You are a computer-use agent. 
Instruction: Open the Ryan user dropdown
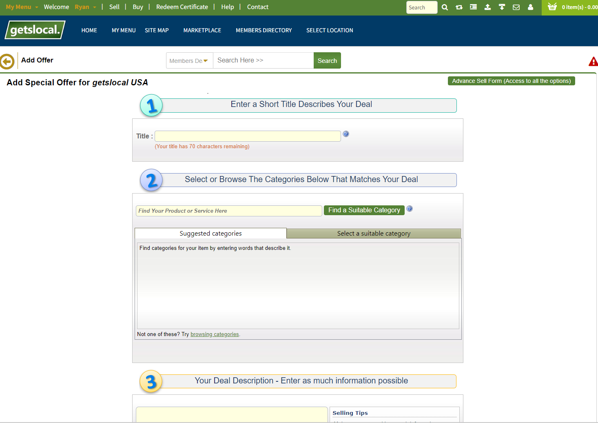tap(85, 7)
